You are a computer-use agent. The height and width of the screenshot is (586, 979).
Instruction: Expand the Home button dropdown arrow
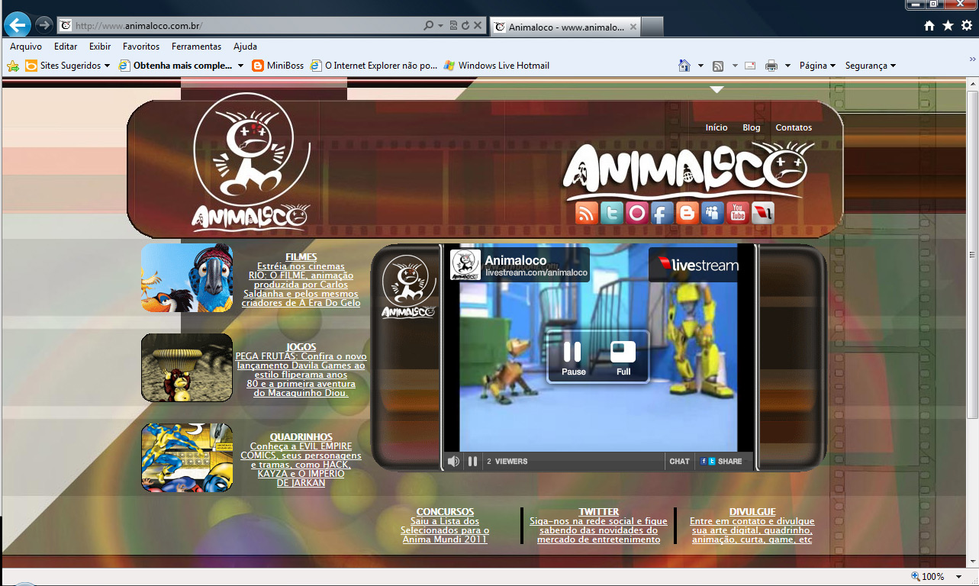pyautogui.click(x=700, y=66)
